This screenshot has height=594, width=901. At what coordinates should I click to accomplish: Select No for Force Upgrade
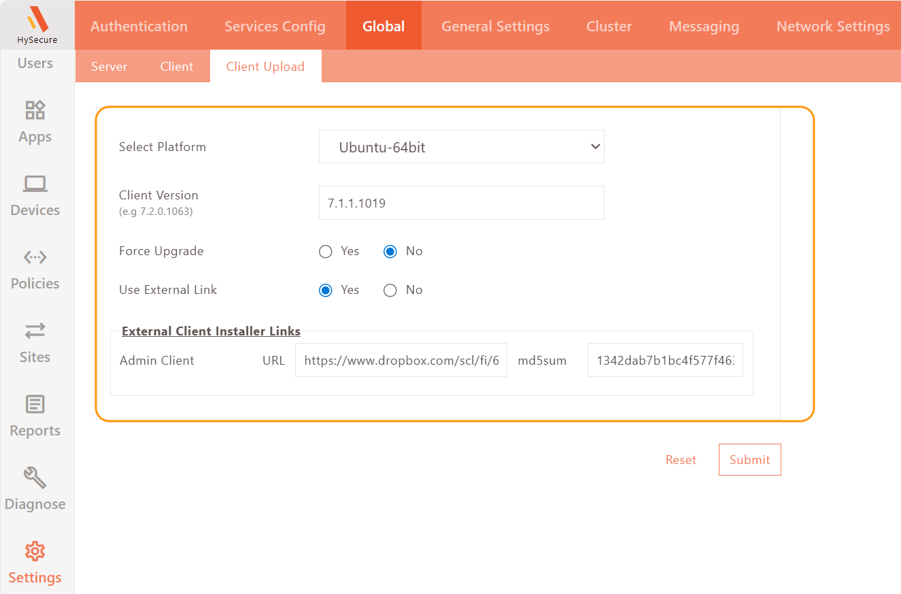[x=390, y=252]
